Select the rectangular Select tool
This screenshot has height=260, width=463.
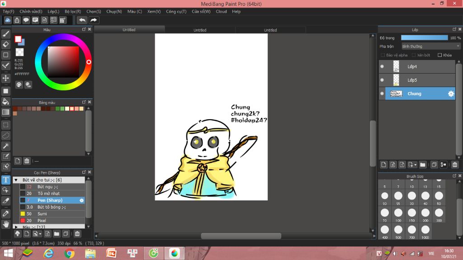coord(5,125)
